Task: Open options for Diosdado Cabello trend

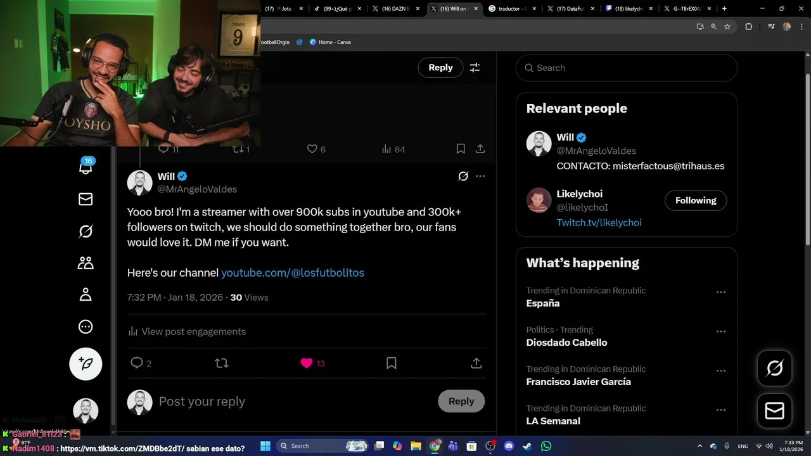Action: pos(720,331)
